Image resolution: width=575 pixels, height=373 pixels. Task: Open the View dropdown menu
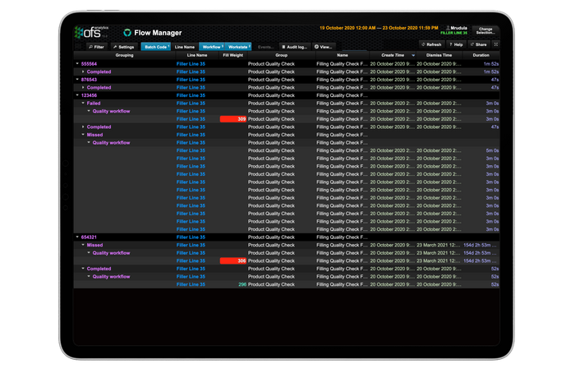tap(323, 47)
